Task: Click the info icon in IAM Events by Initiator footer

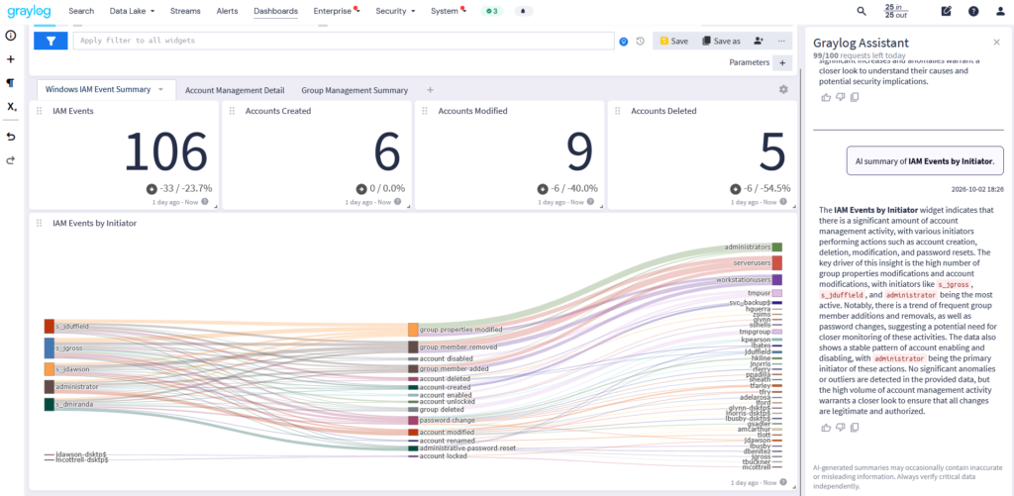Action: pyautogui.click(x=783, y=482)
